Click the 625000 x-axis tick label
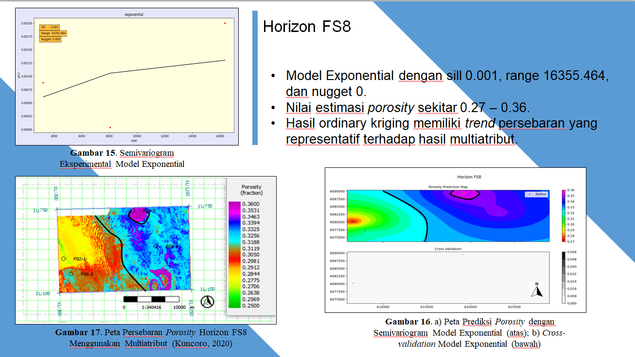 click(514, 307)
